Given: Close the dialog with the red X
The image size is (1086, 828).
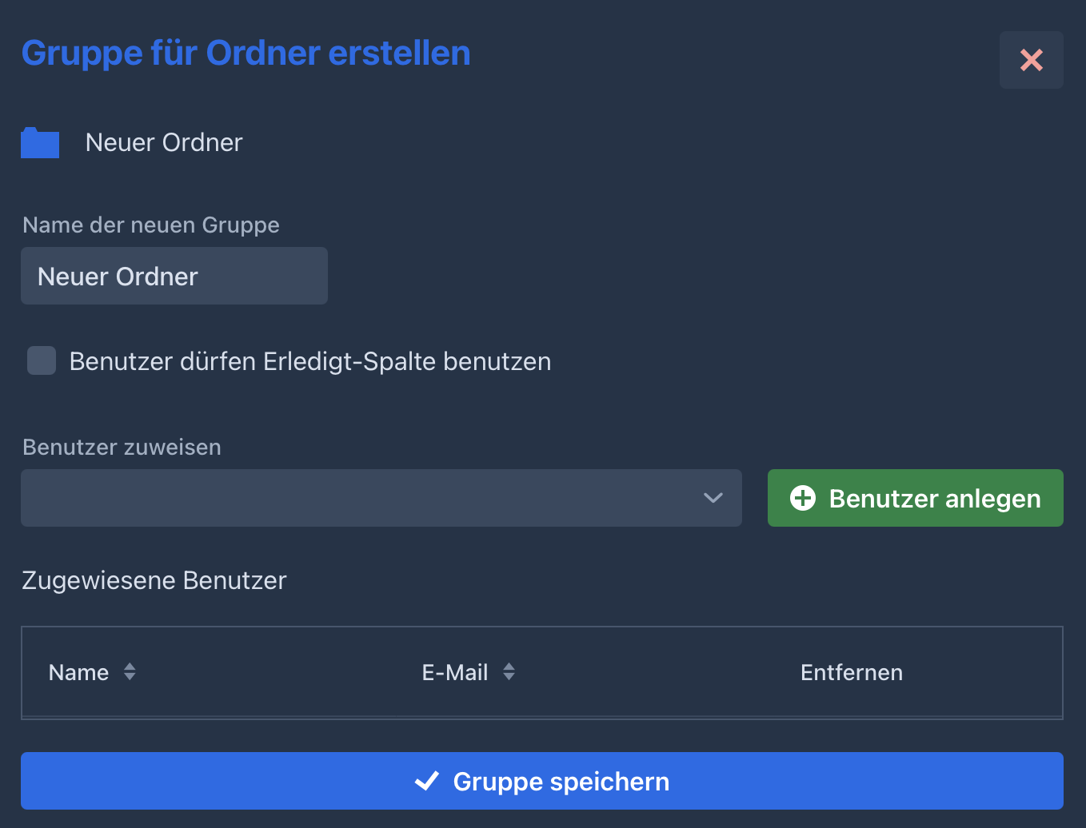Looking at the screenshot, I should [x=1031, y=60].
